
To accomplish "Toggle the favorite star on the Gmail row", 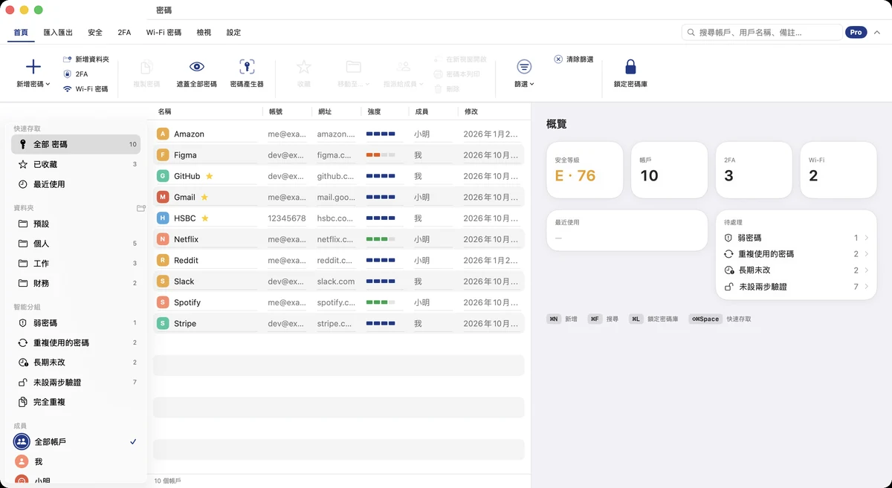I will [x=204, y=197].
